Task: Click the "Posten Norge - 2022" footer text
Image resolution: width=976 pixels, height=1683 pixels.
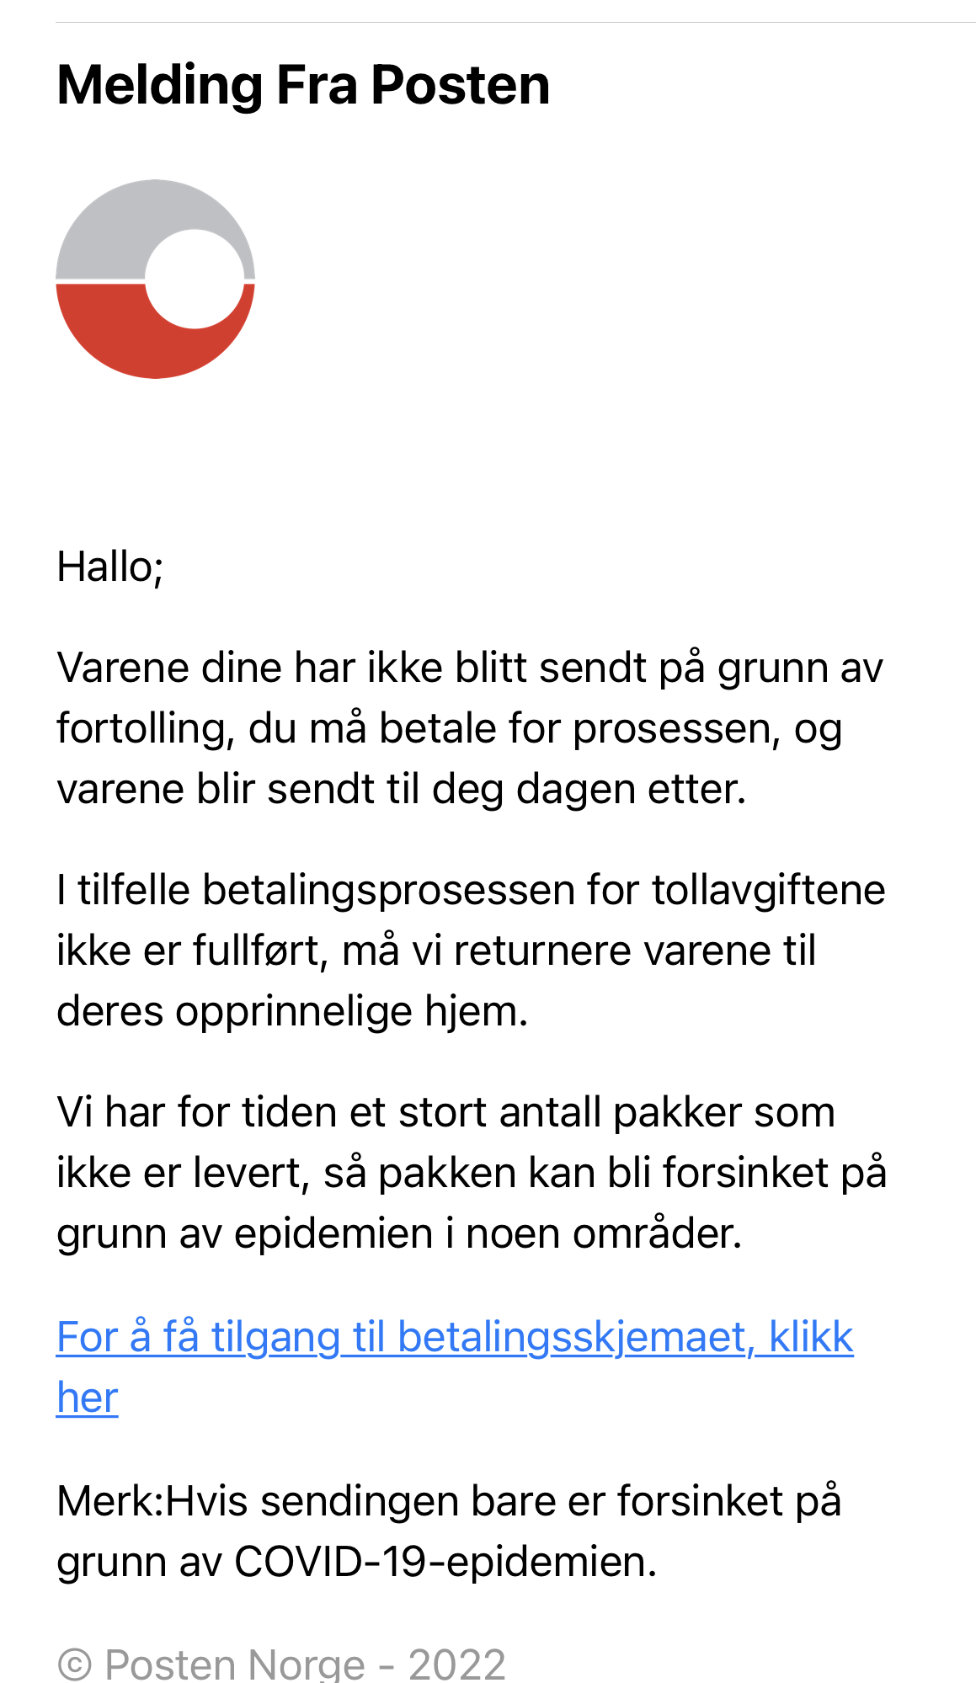Action: [x=305, y=1664]
